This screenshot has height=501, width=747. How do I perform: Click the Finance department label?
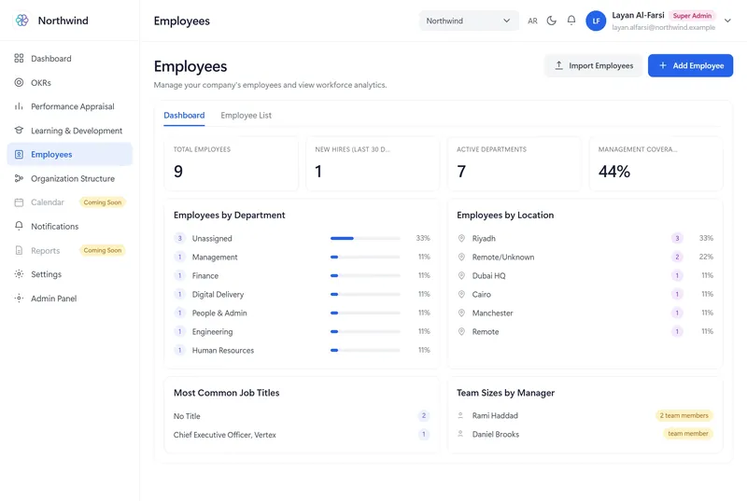click(204, 275)
